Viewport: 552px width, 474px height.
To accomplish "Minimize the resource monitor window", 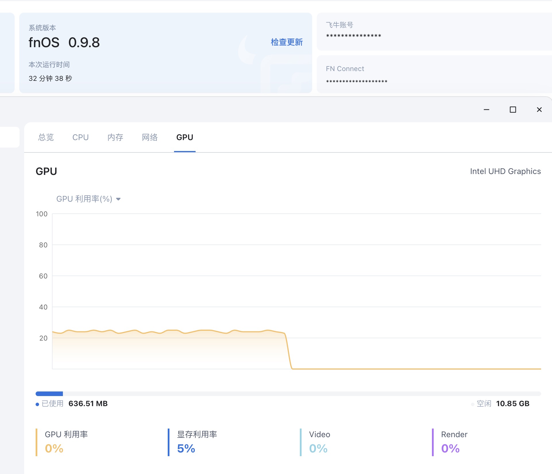I will pyautogui.click(x=487, y=110).
